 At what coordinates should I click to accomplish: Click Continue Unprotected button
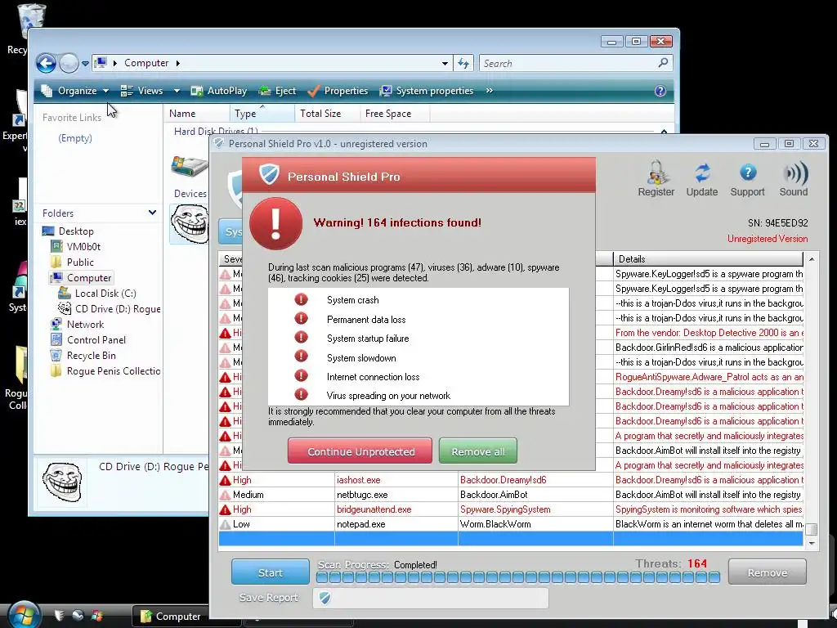pos(360,451)
